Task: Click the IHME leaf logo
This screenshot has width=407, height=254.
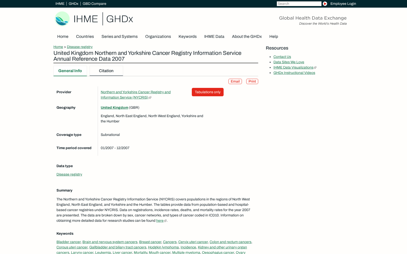Action: (x=62, y=19)
